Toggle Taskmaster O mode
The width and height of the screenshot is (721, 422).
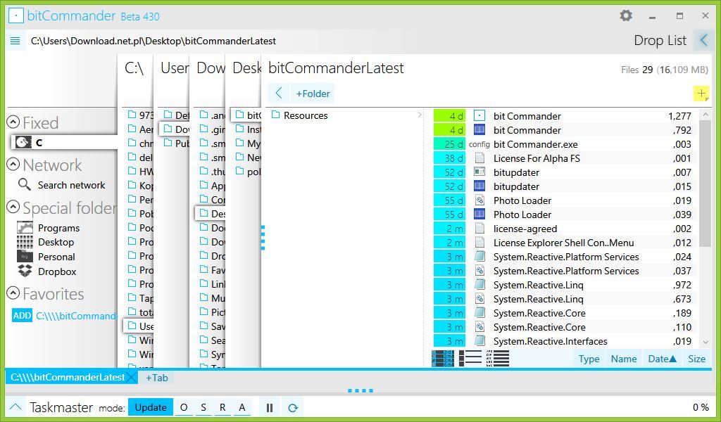pos(184,407)
